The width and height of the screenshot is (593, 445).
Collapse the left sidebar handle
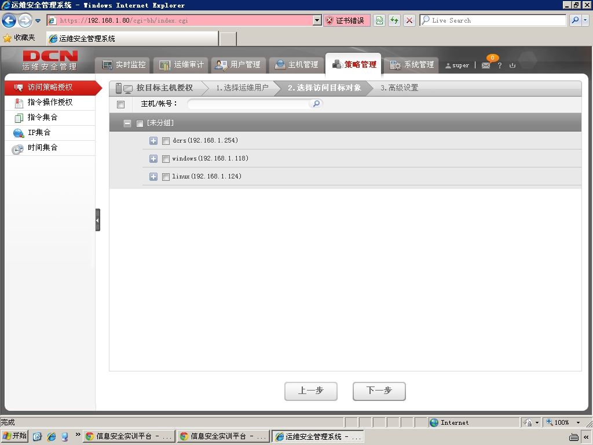tap(97, 220)
